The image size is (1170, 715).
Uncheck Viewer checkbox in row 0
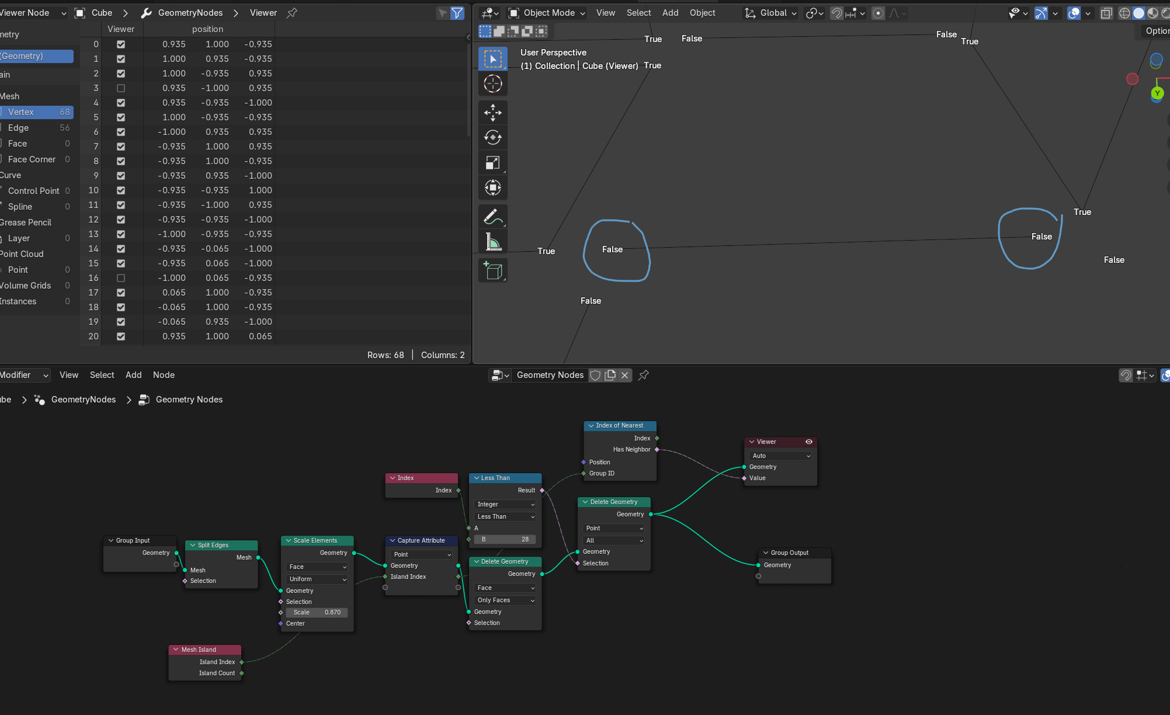click(x=121, y=44)
